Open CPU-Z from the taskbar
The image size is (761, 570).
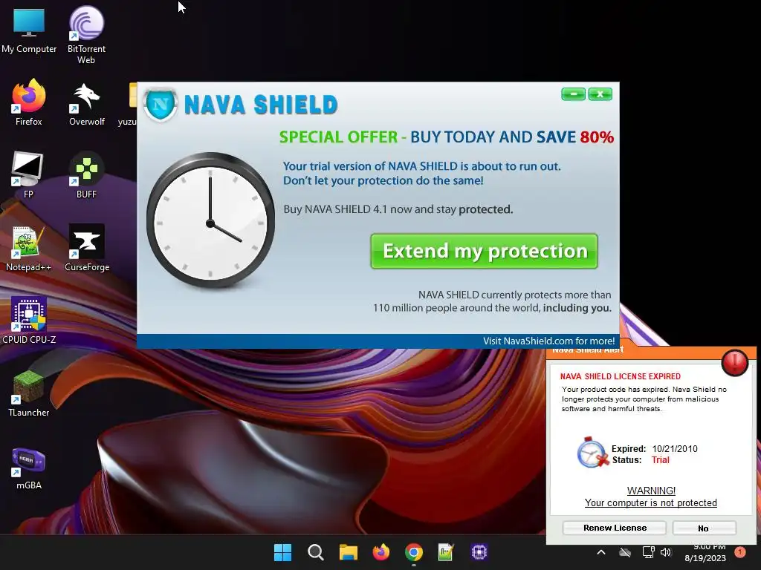[x=479, y=552]
